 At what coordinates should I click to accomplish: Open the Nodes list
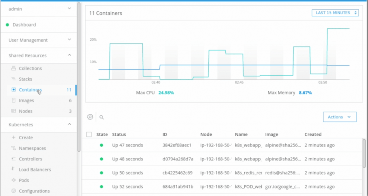tap(26, 111)
